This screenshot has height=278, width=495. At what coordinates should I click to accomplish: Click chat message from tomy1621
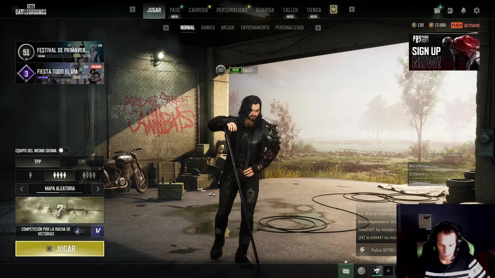click(377, 230)
